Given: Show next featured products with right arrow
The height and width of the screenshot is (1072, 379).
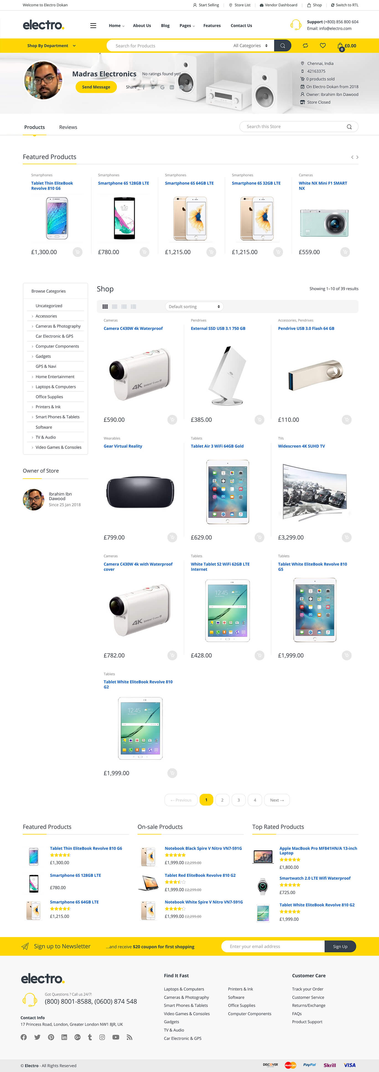Looking at the screenshot, I should pyautogui.click(x=357, y=157).
